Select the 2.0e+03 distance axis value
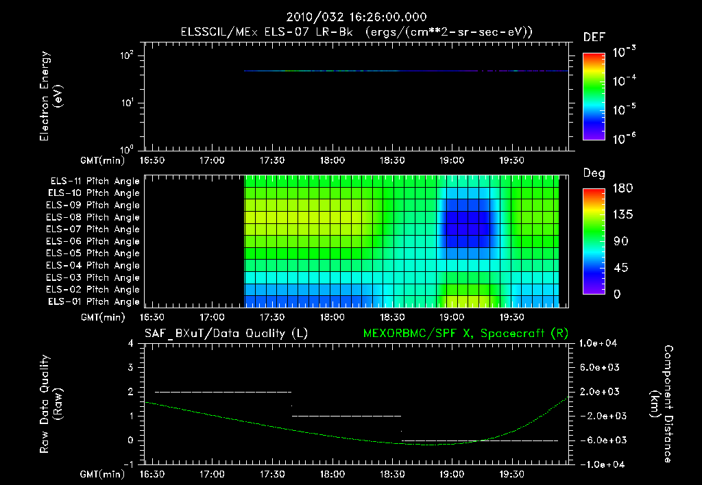Image resolution: width=702 pixels, height=485 pixels. 600,392
